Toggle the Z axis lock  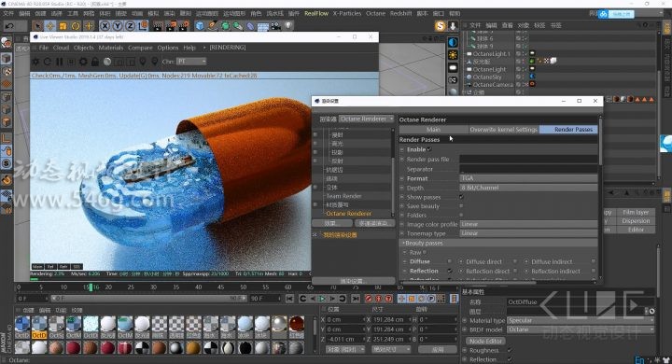coord(130,26)
